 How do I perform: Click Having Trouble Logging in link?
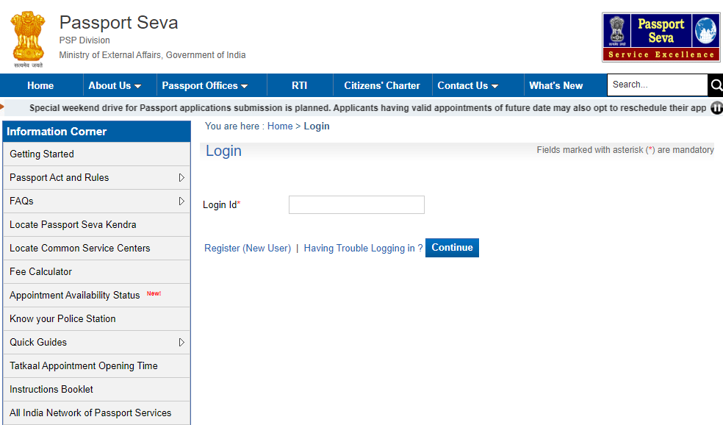(363, 249)
